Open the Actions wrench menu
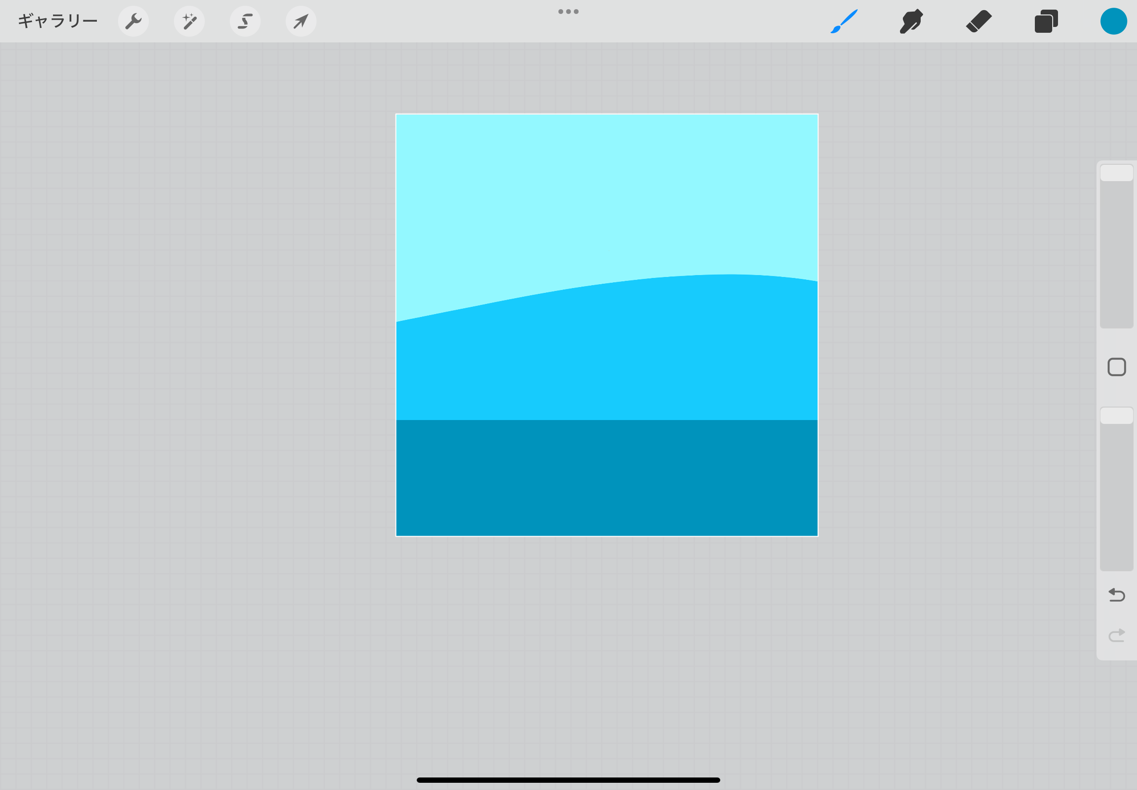 coord(133,21)
